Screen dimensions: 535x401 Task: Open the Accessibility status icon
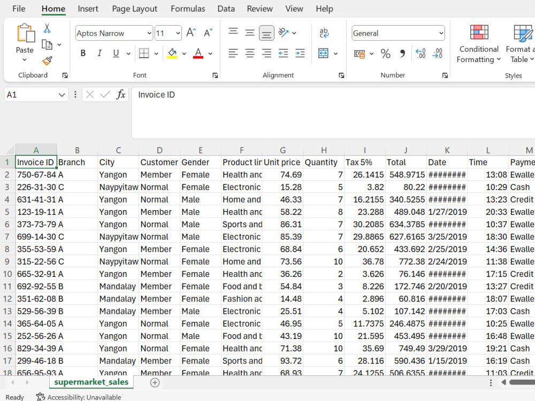pyautogui.click(x=40, y=397)
